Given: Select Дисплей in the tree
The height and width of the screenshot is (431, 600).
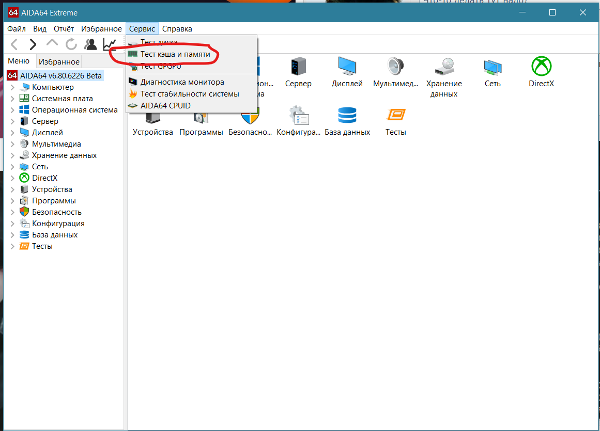Looking at the screenshot, I should coord(48,133).
